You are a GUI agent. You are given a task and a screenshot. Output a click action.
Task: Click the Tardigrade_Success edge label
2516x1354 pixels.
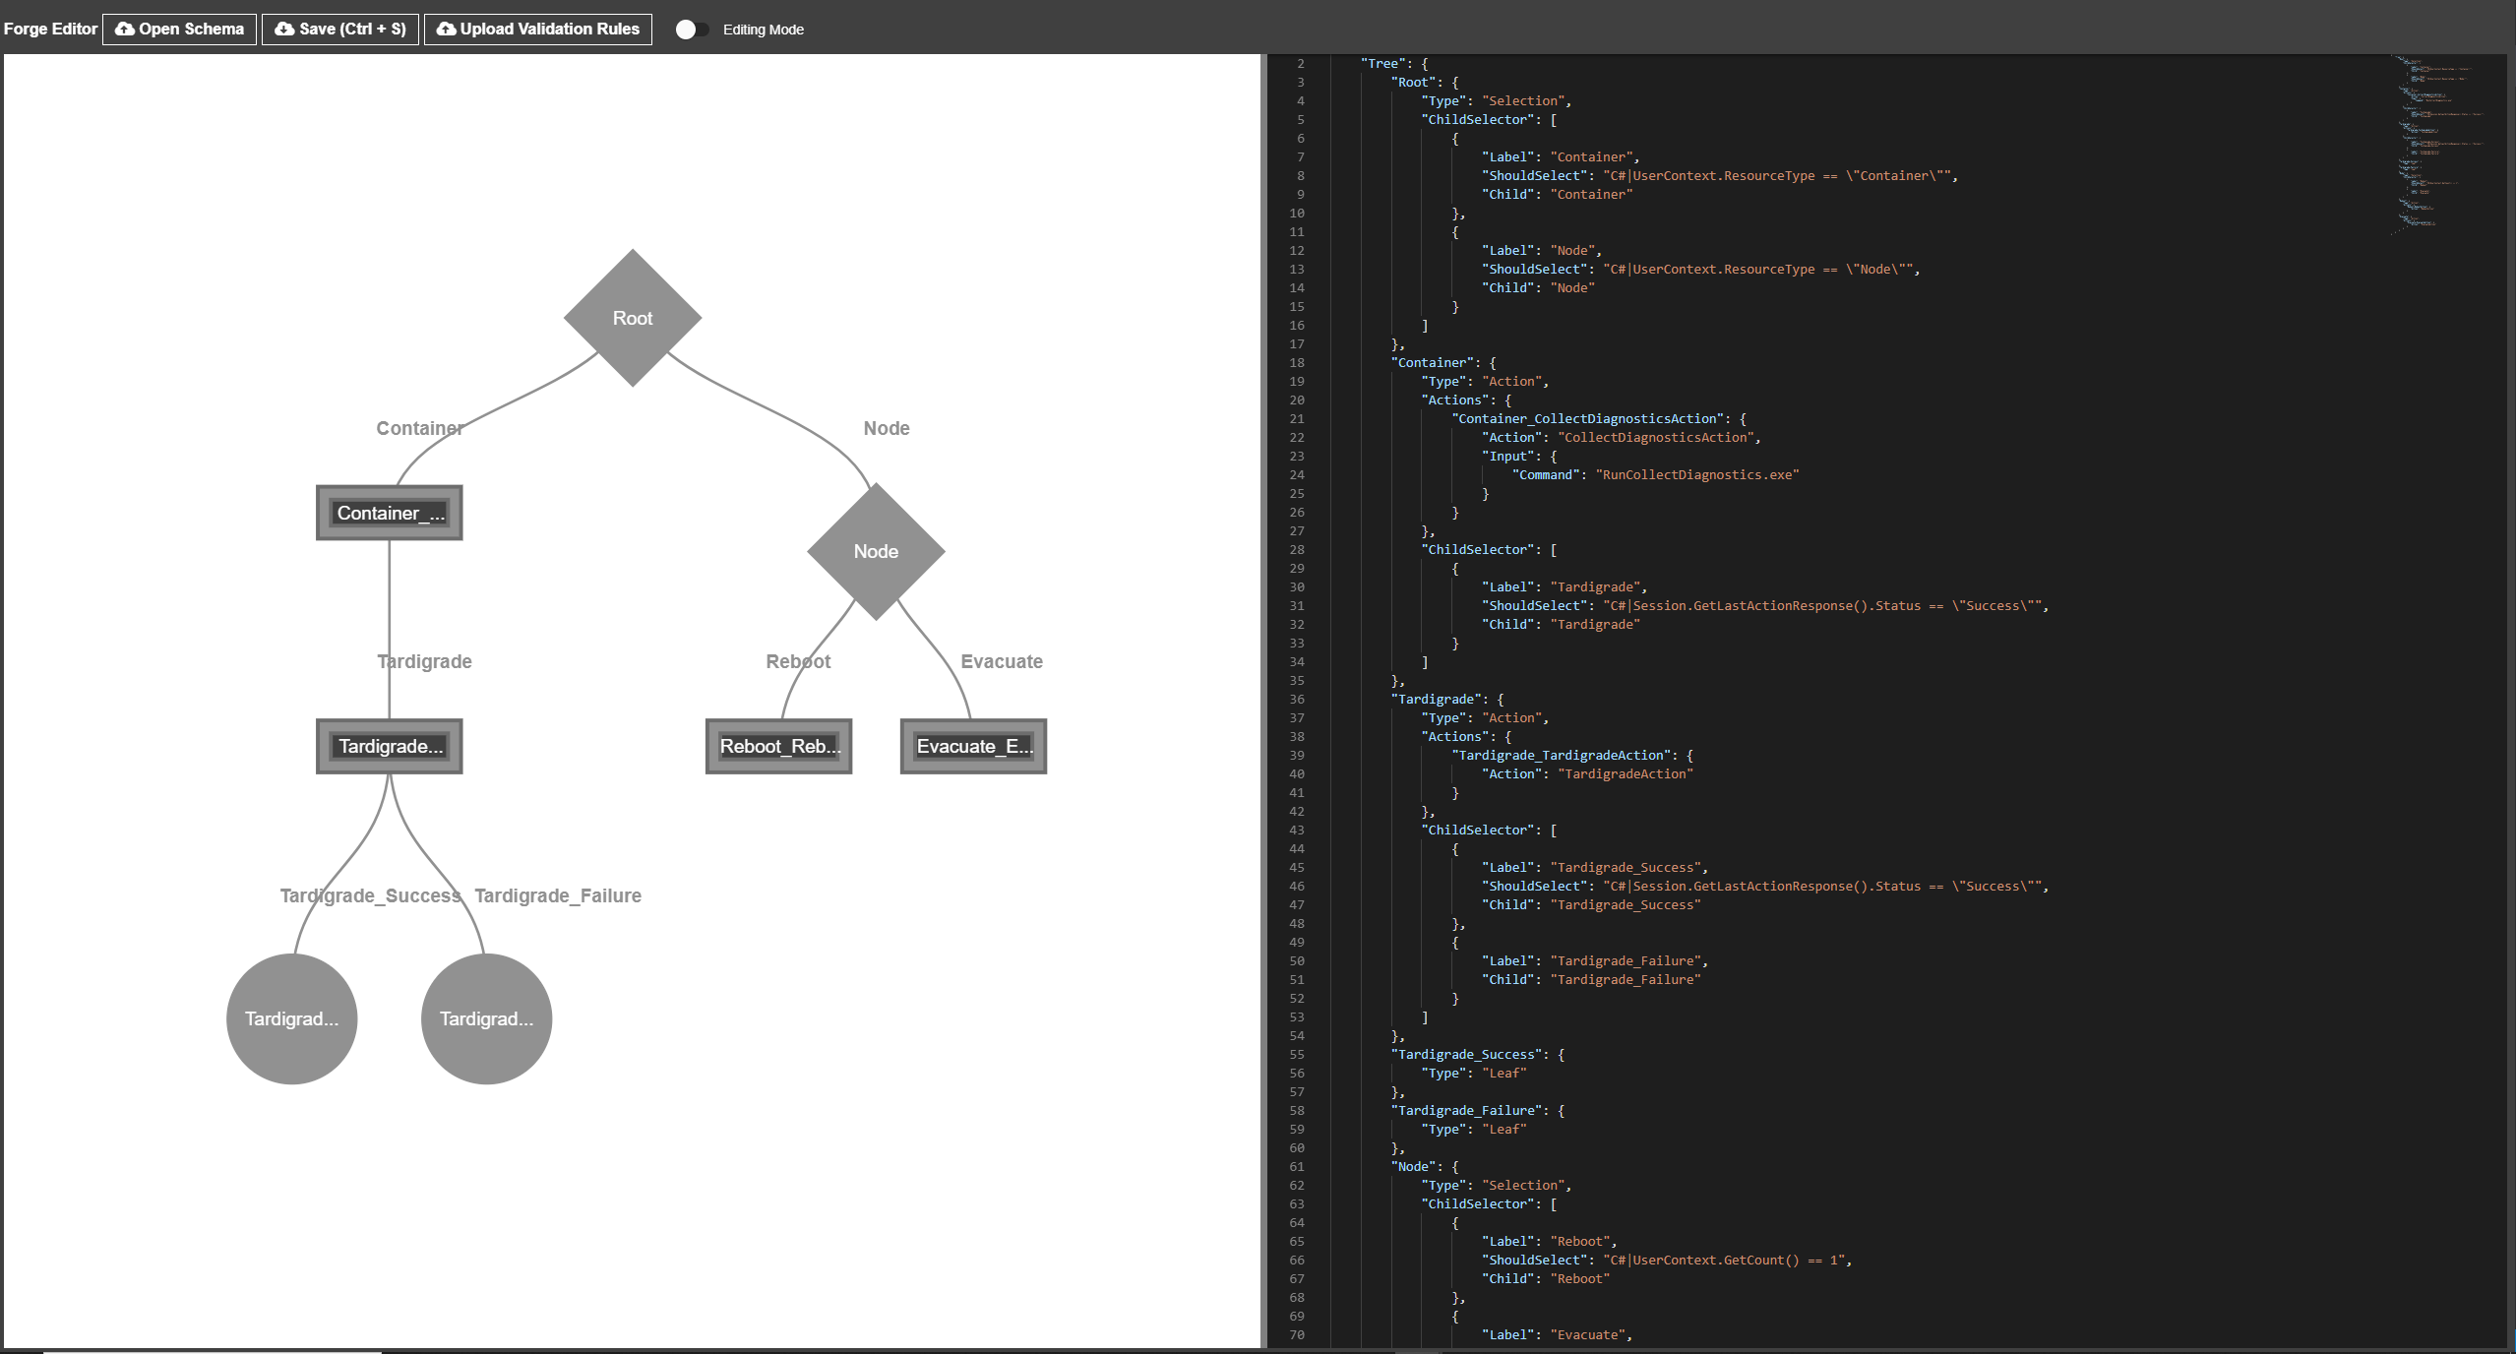click(x=371, y=895)
